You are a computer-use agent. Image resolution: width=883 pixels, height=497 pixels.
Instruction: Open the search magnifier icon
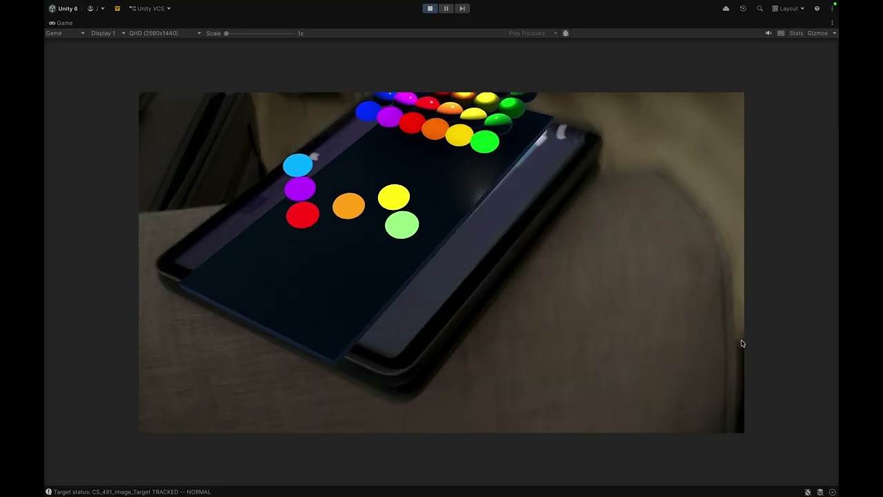[760, 8]
